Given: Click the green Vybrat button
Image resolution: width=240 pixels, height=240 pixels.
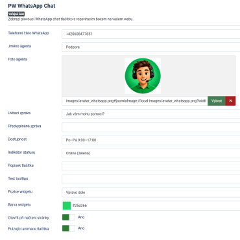Looking at the screenshot, I should (217, 101).
